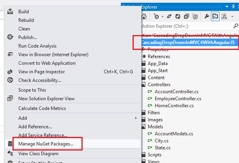Choose Rebuild from the context menu
Screen dimensions: 239x163
26,20
